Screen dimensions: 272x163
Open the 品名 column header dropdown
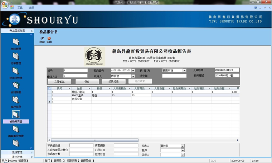tap(89, 88)
